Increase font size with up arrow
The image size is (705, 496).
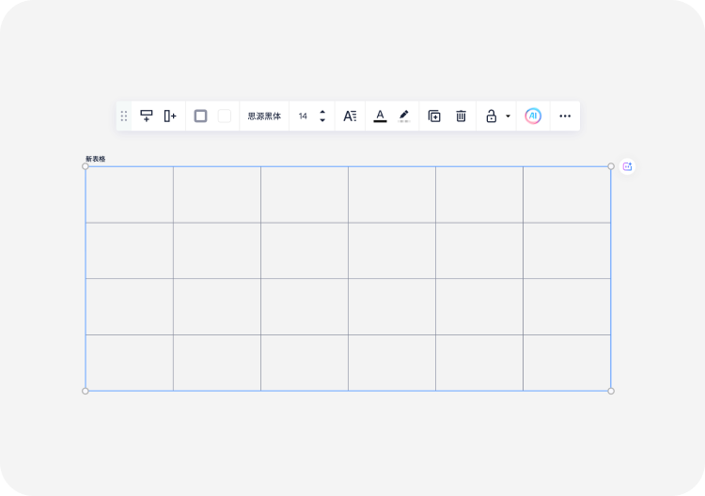[x=322, y=112]
